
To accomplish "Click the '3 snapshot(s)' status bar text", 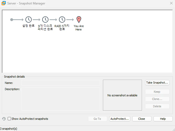I will click(9, 129).
